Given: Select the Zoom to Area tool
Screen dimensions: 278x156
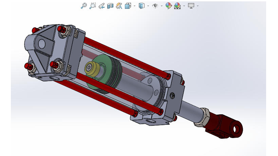Looking at the screenshot, I should click(93, 6).
